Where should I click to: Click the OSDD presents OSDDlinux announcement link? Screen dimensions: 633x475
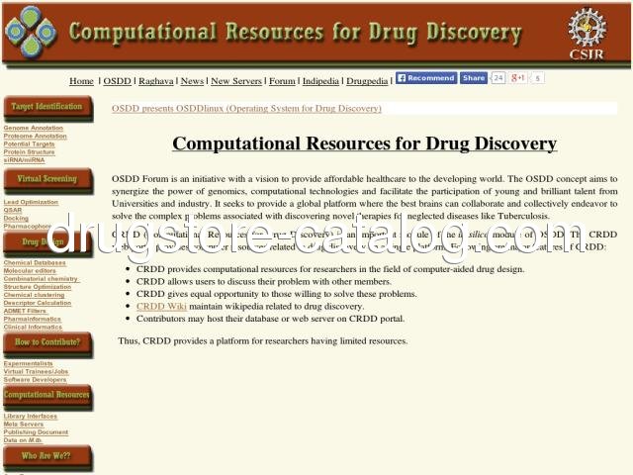point(246,108)
